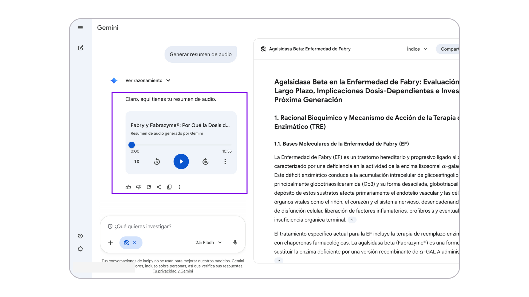This screenshot has height=297, width=529.
Task: Toggle the 1X playback speed
Action: tap(137, 161)
